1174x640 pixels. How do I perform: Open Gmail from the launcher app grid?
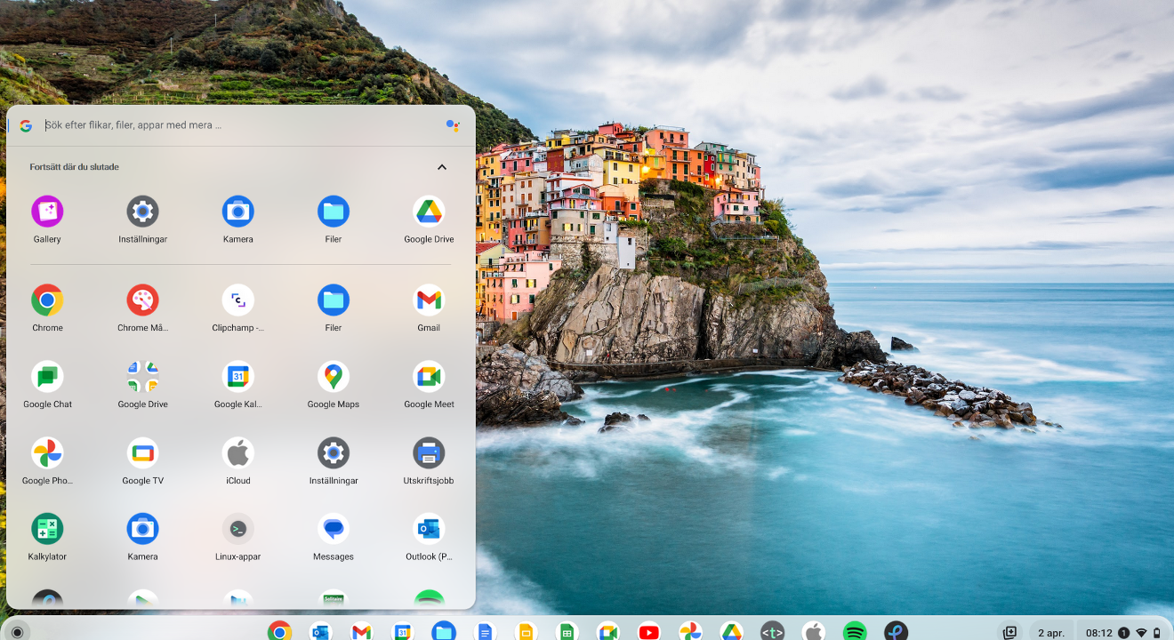pyautogui.click(x=429, y=300)
